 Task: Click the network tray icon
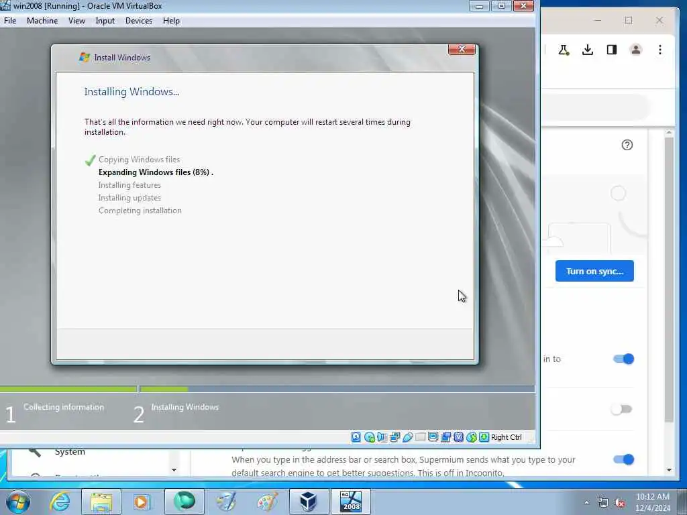click(x=603, y=502)
